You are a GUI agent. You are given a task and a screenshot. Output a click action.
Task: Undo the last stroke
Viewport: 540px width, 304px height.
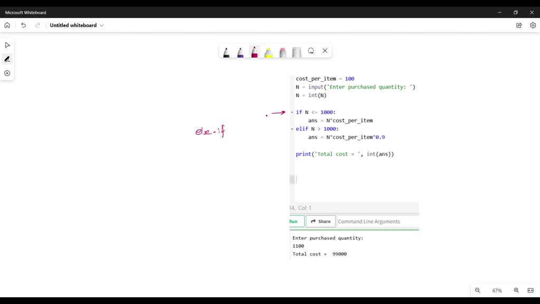[x=23, y=25]
